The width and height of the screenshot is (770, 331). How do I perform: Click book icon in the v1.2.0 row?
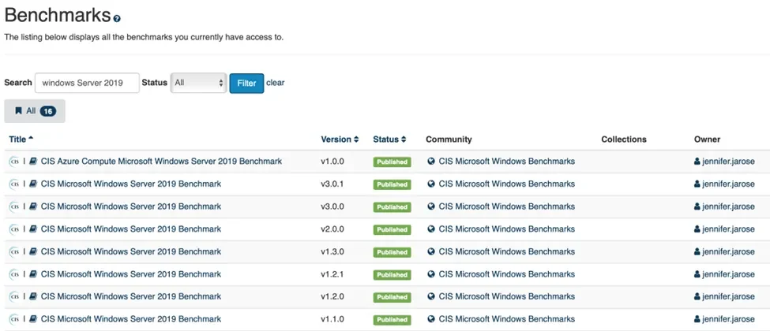(33, 296)
